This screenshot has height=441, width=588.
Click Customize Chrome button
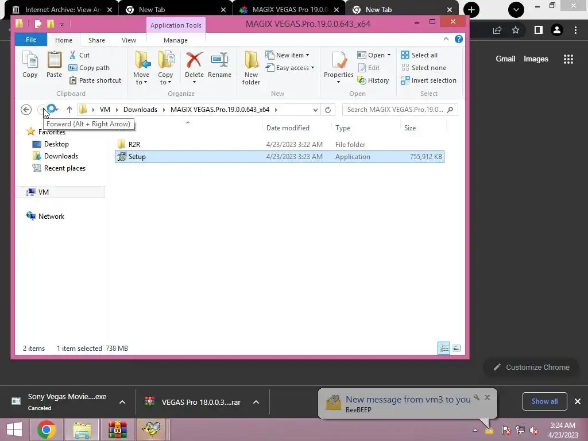531,367
